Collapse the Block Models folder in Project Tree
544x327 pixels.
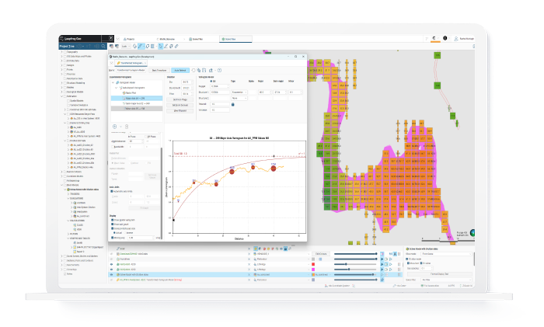click(61, 185)
